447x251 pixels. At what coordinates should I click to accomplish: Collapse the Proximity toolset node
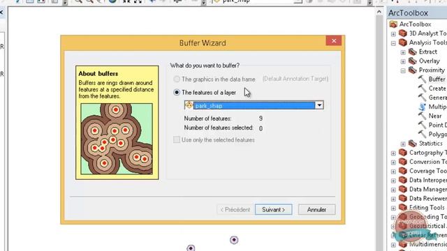click(403, 71)
